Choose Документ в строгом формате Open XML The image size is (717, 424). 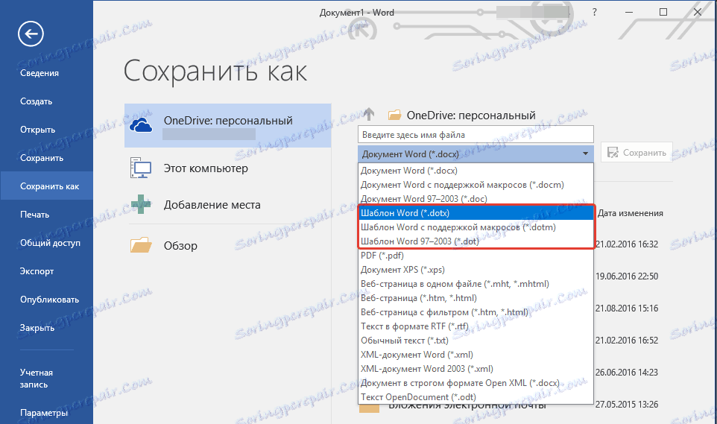coord(476,383)
